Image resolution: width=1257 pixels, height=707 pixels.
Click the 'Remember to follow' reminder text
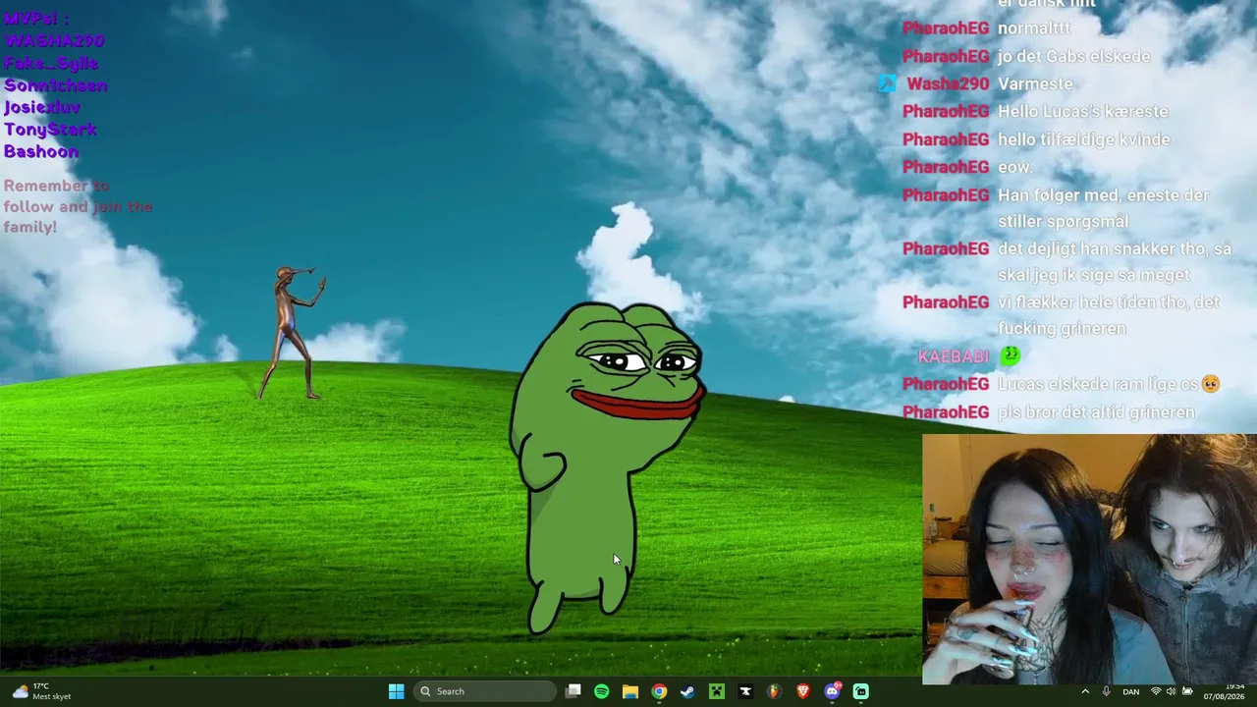(x=78, y=206)
